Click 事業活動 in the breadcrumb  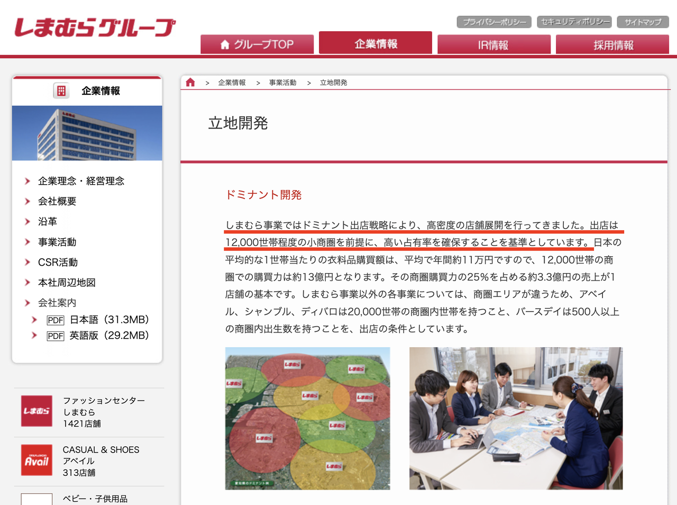pyautogui.click(x=282, y=83)
